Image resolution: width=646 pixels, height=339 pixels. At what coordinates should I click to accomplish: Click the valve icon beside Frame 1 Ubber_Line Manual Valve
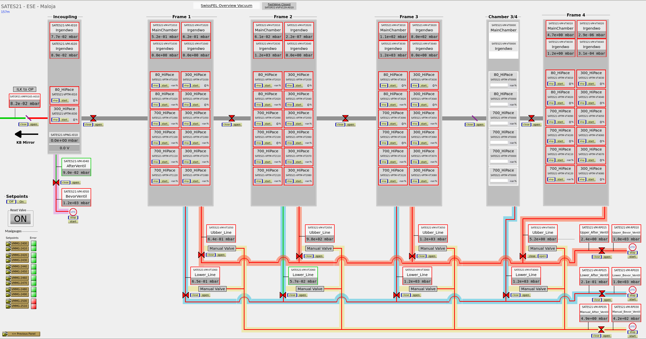(x=201, y=255)
